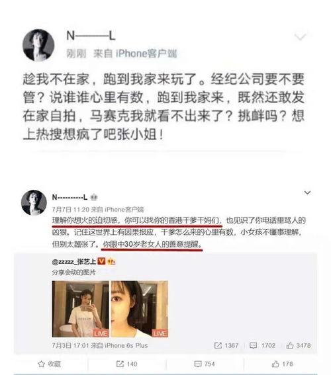Click the repost button showing 140
This screenshot has height=375, width=331.
point(126,364)
